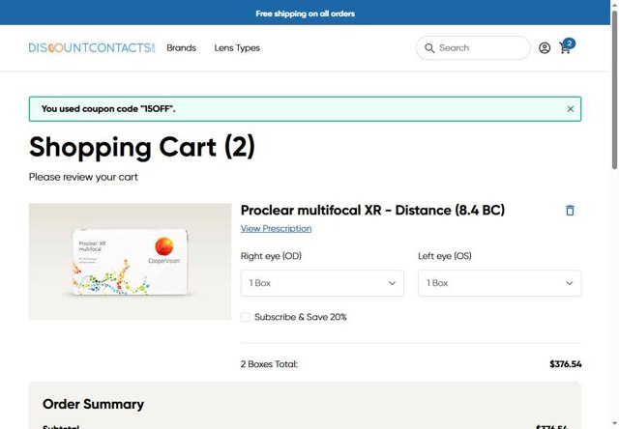Click the Free shipping on all orders banner

[306, 14]
